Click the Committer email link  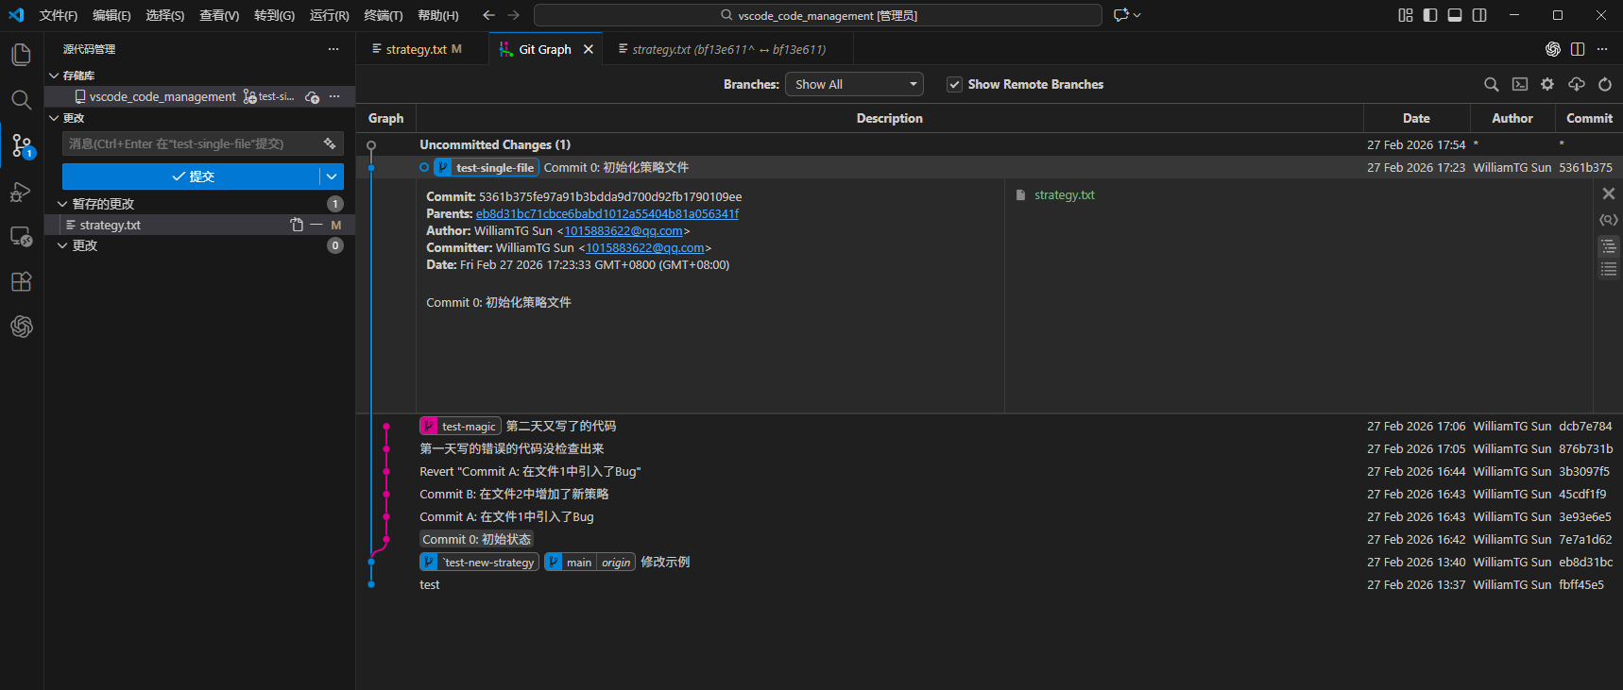point(645,248)
